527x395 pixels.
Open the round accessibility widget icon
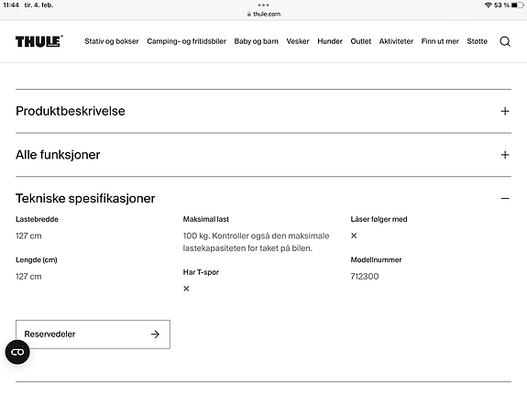[17, 352]
